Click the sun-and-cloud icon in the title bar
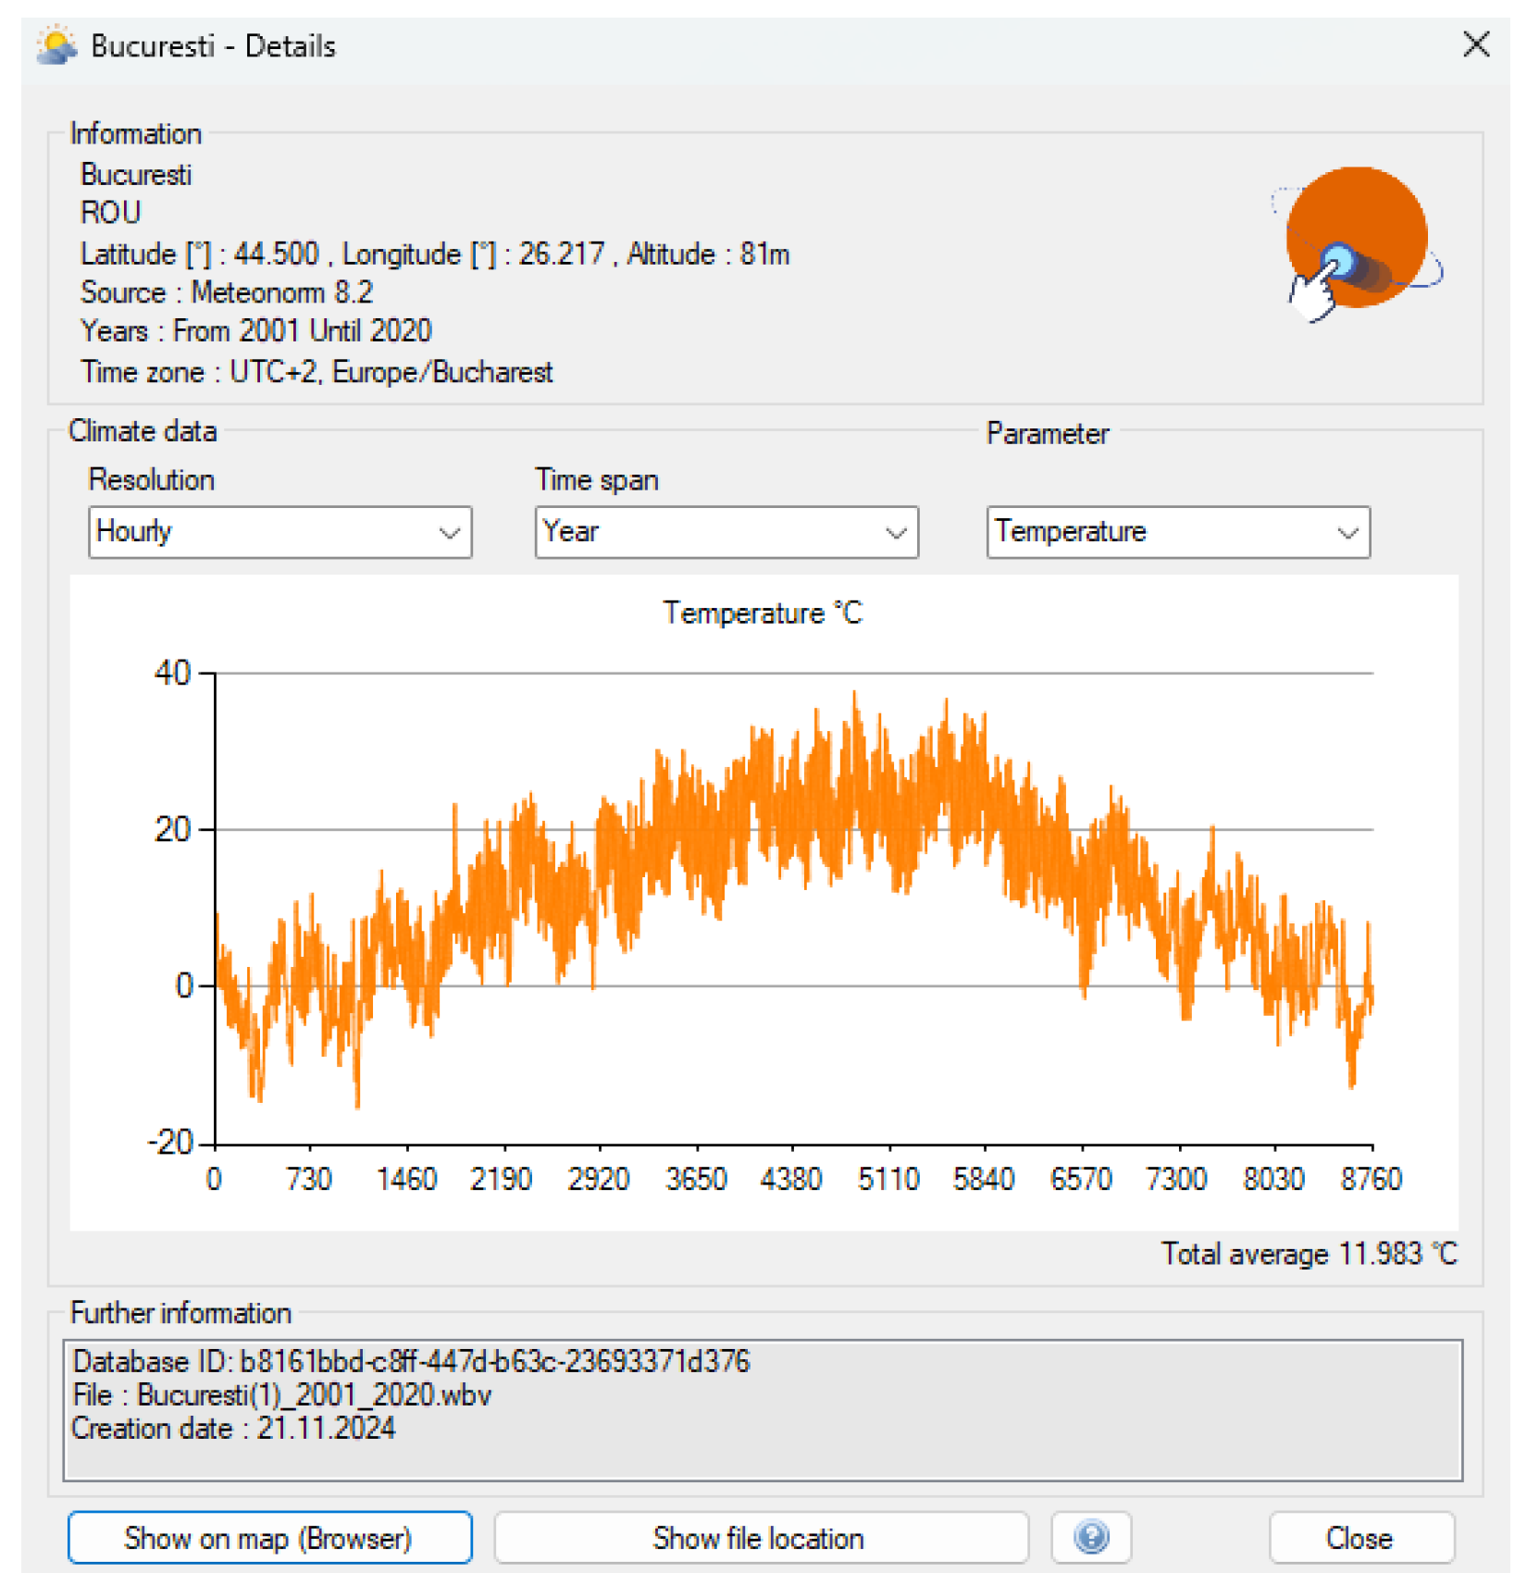Screen dimensions: 1527x1585 (x=56, y=45)
